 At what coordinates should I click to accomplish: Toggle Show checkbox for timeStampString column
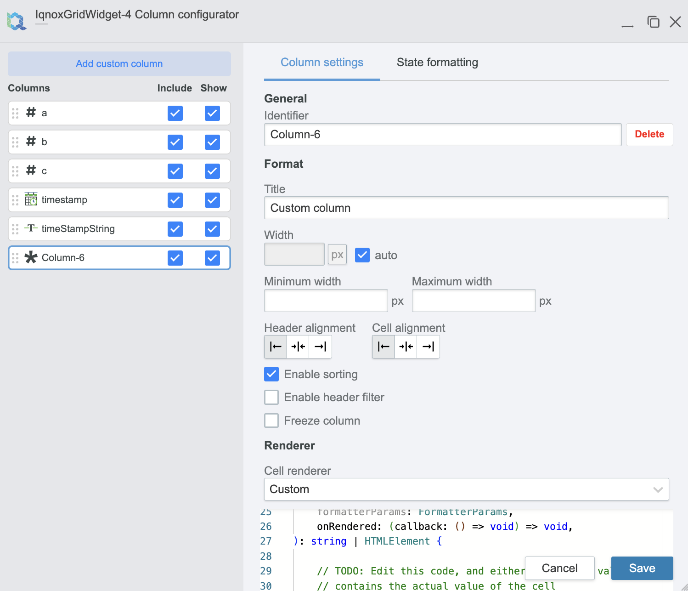coord(212,229)
